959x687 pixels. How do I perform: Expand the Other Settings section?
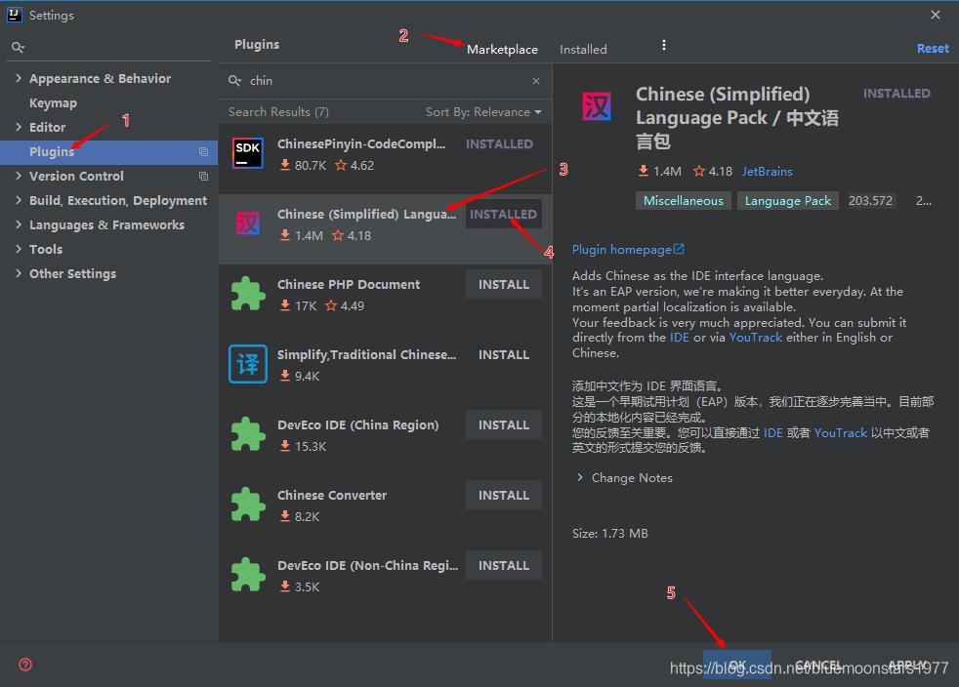click(19, 274)
